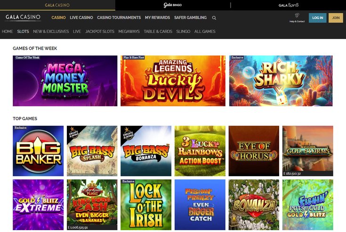Launch Big Bass Bonanza game tile
This screenshot has height=232, width=346.
146,151
